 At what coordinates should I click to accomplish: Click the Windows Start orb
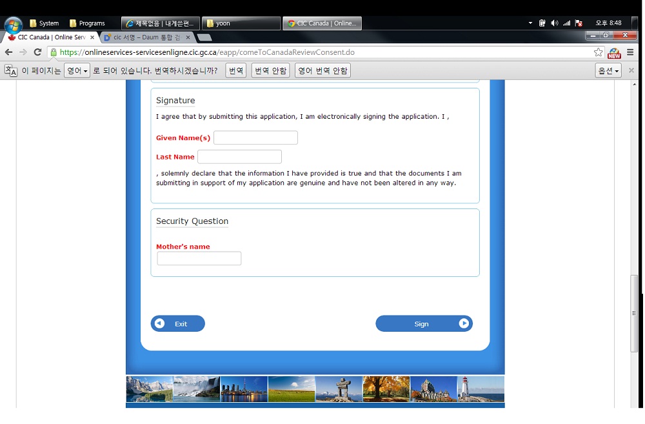click(13, 26)
